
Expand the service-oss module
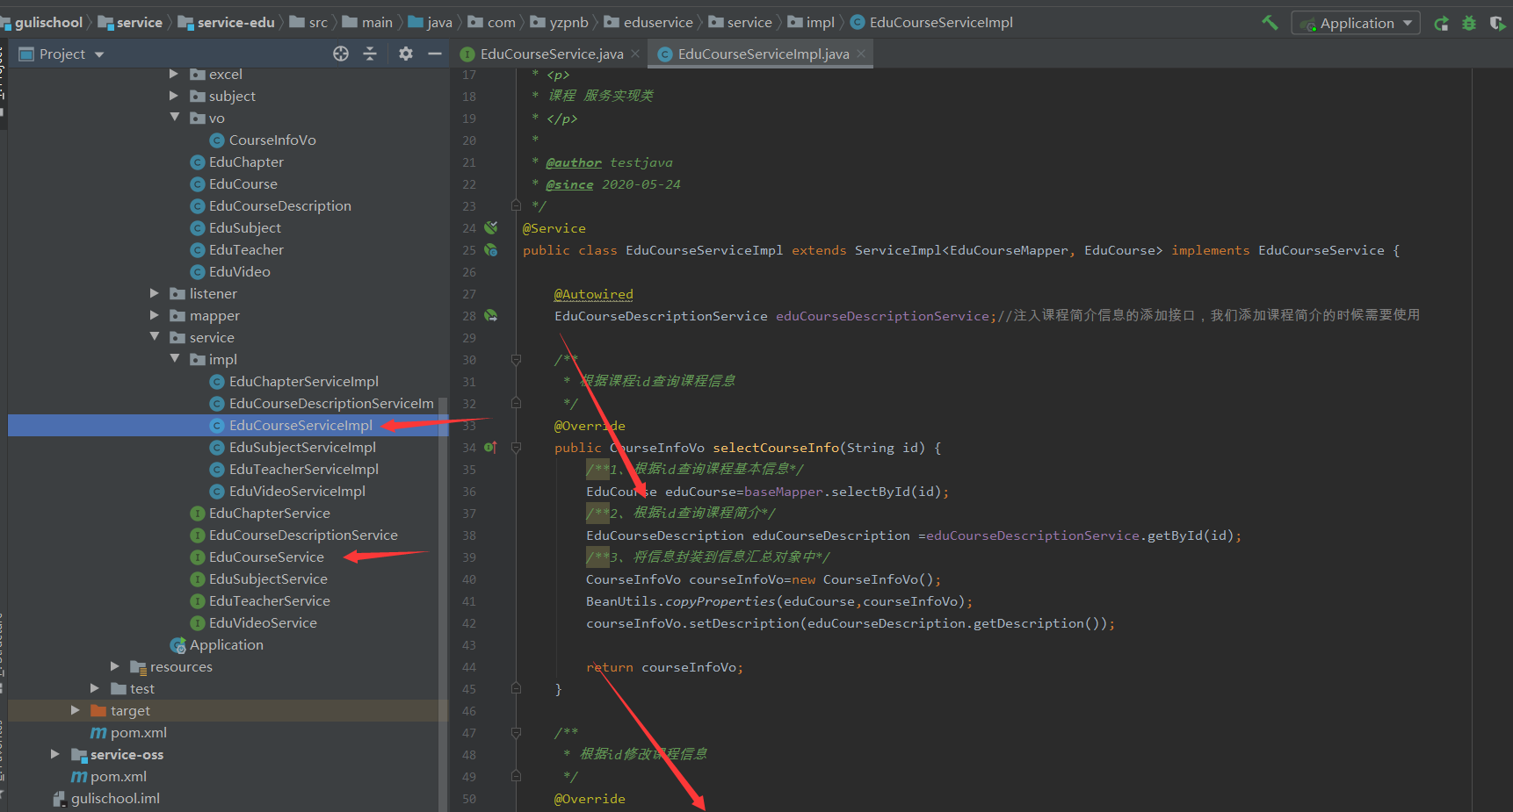pos(55,754)
